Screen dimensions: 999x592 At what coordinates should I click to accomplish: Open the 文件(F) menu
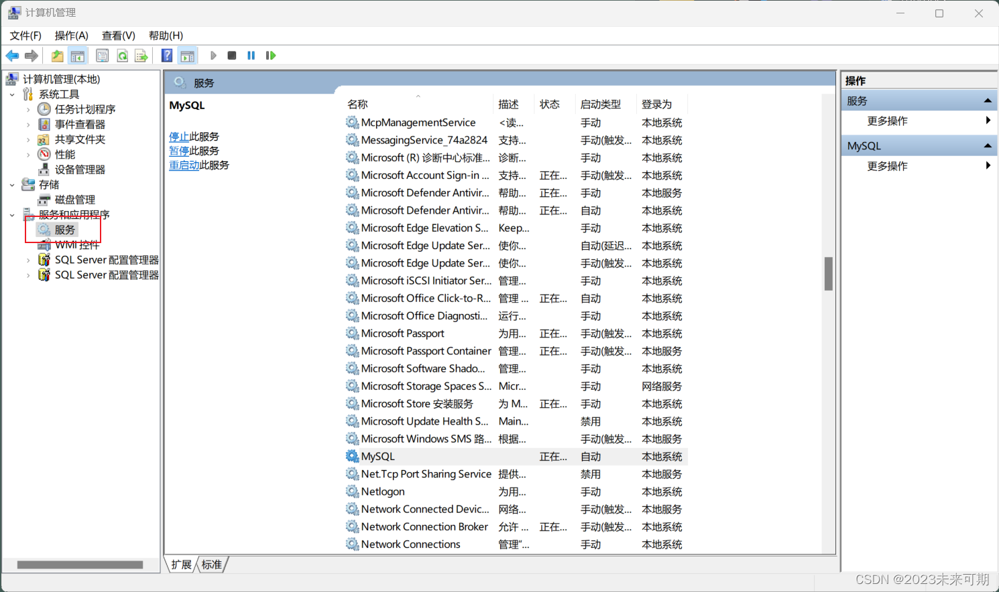(25, 35)
